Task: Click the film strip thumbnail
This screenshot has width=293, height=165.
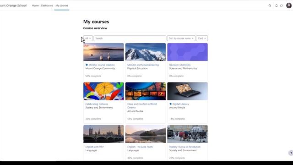Action: coord(146,91)
